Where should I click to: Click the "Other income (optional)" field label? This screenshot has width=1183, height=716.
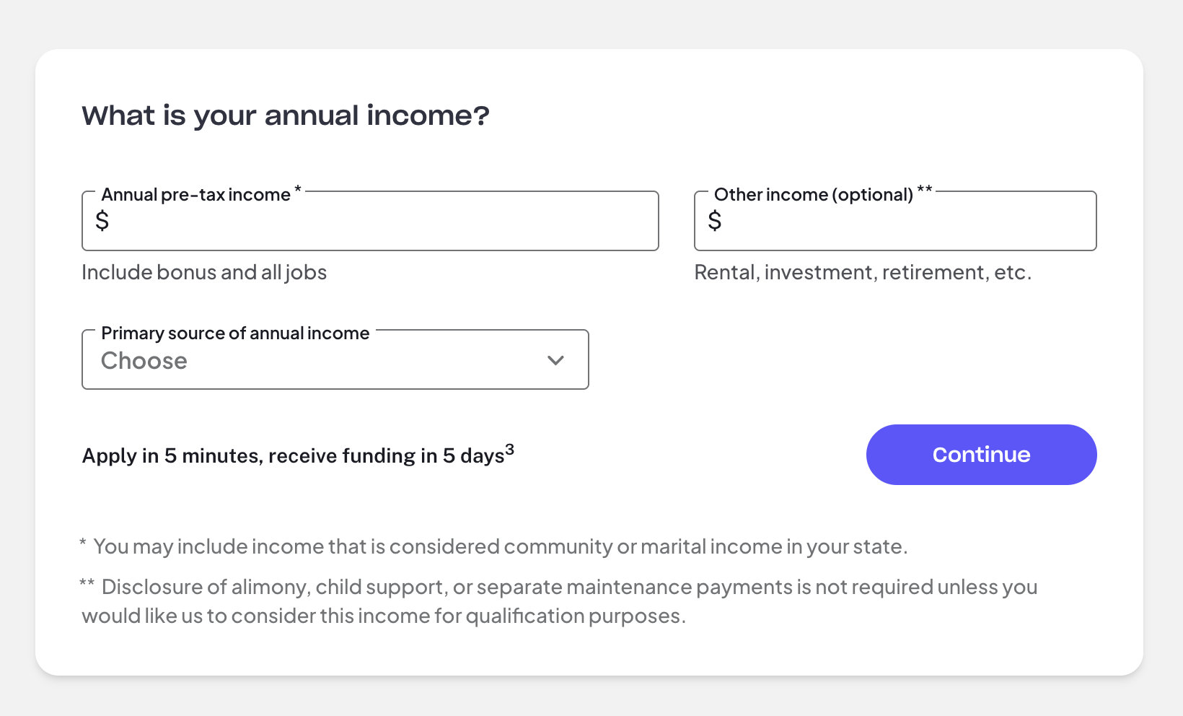tap(813, 195)
